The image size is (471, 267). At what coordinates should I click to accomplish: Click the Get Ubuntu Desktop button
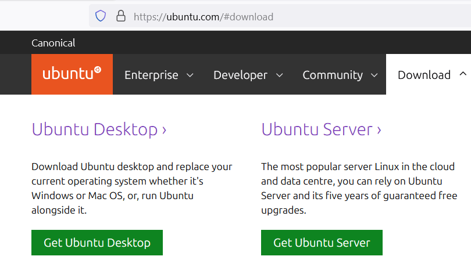[x=97, y=243]
